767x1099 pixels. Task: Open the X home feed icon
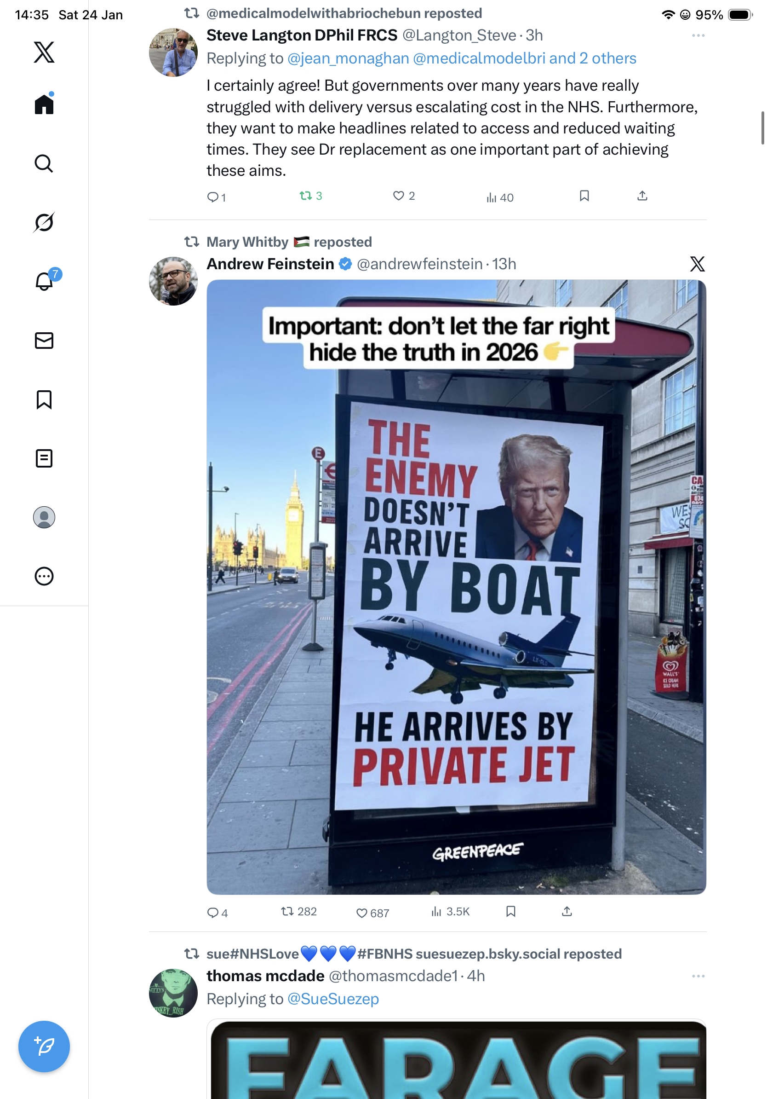(44, 104)
